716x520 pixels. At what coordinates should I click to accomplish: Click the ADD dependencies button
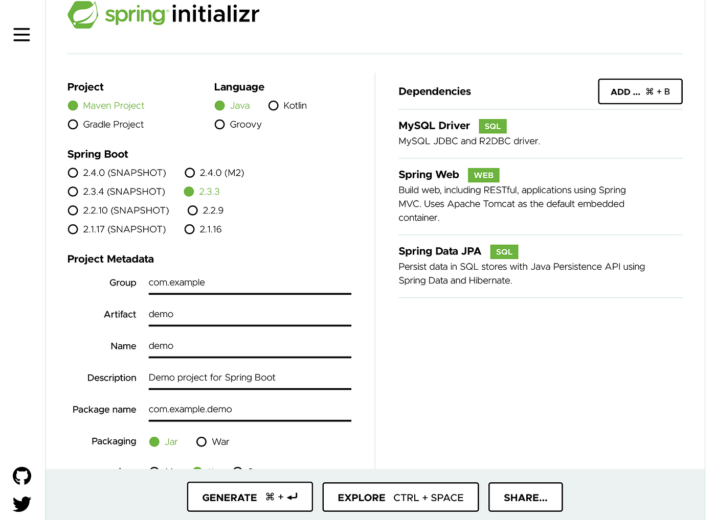click(x=640, y=92)
